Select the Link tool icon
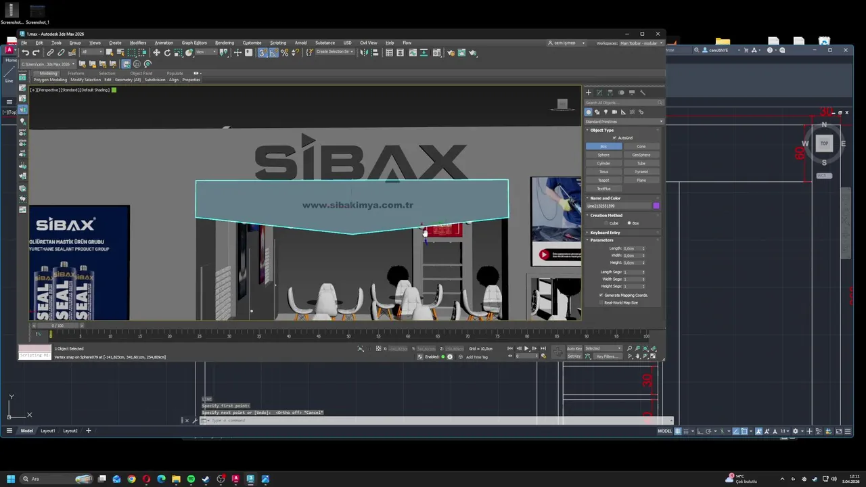This screenshot has width=866, height=487. 50,53
